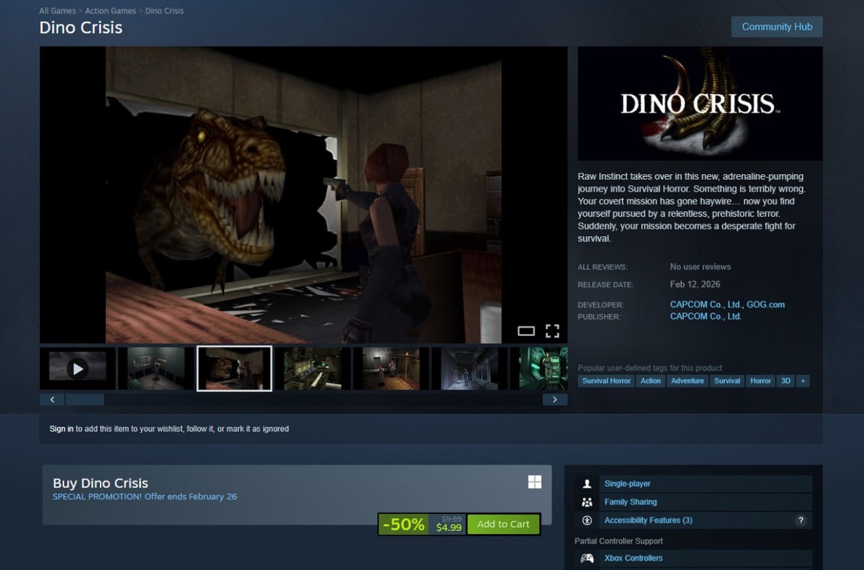Click the No user reviews text

[x=701, y=267]
